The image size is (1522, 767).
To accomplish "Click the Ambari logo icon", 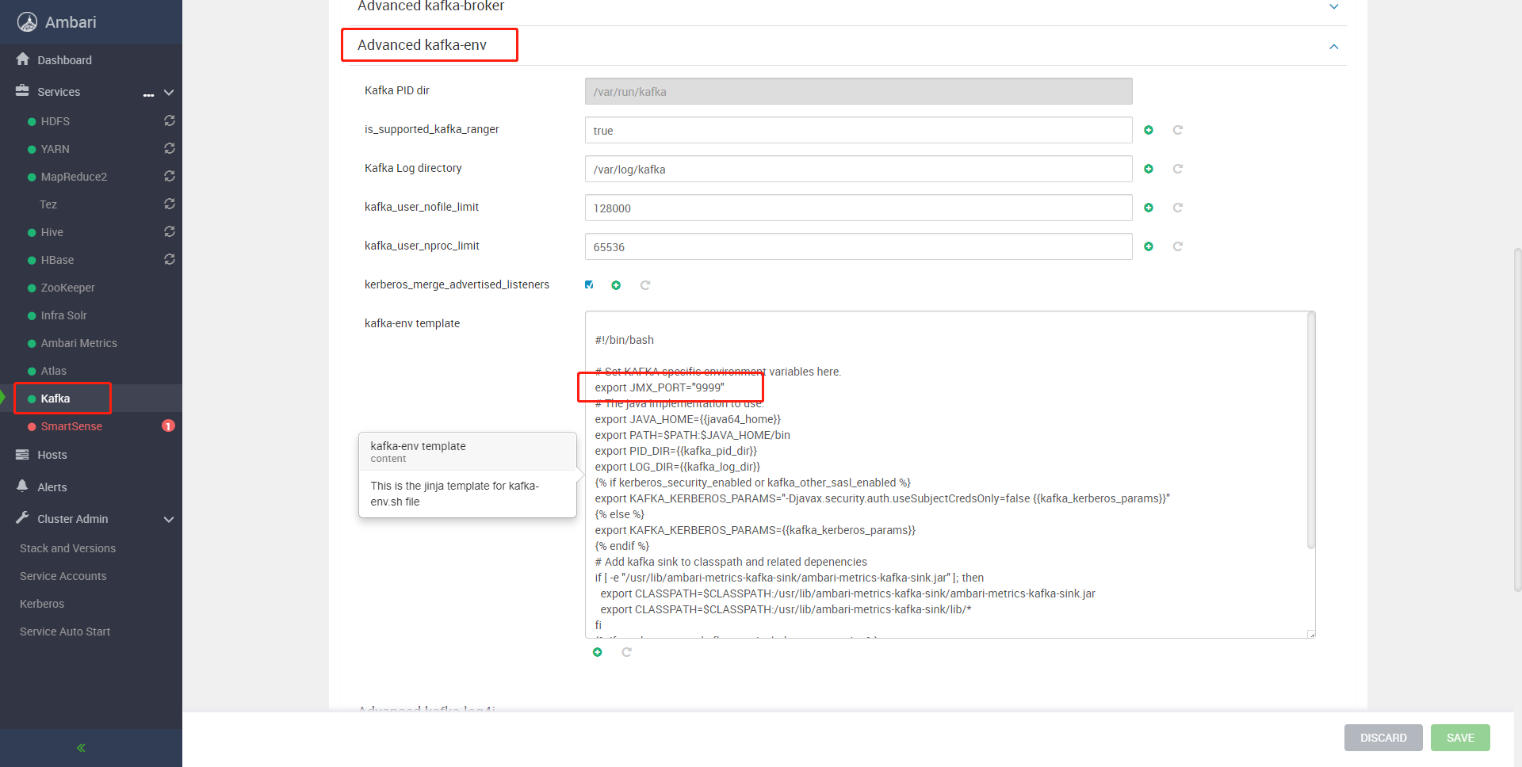I will 27,22.
